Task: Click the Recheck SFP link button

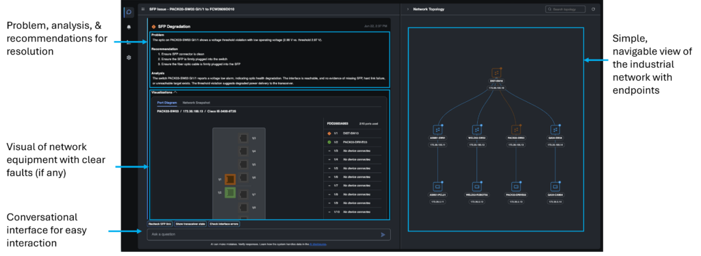Action: coord(160,223)
